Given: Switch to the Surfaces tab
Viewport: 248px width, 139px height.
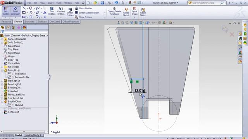Looking at the screenshot, I should [x=29, y=22].
